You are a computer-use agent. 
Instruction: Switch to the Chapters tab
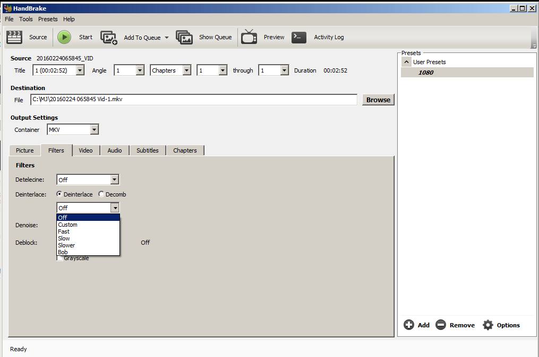click(185, 150)
